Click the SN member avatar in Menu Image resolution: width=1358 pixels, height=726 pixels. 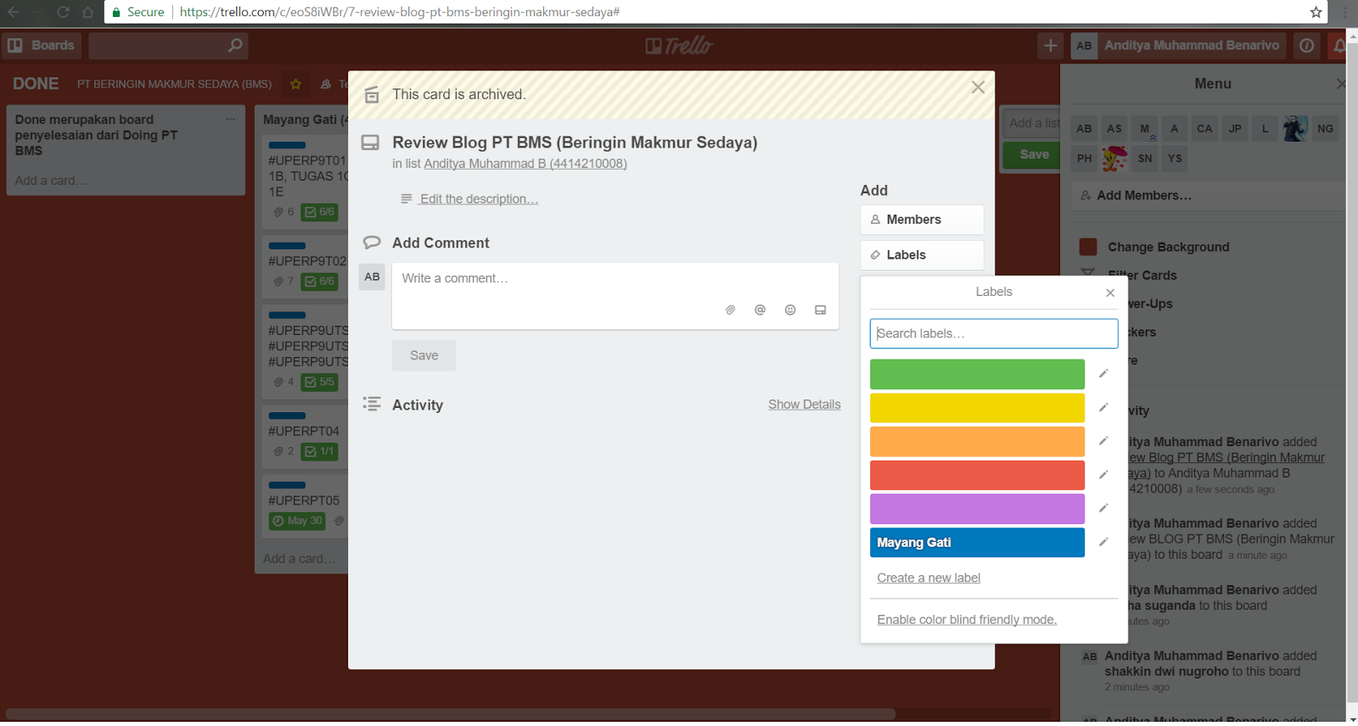coord(1145,159)
